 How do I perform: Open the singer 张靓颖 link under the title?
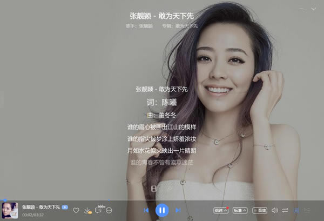click(x=146, y=26)
